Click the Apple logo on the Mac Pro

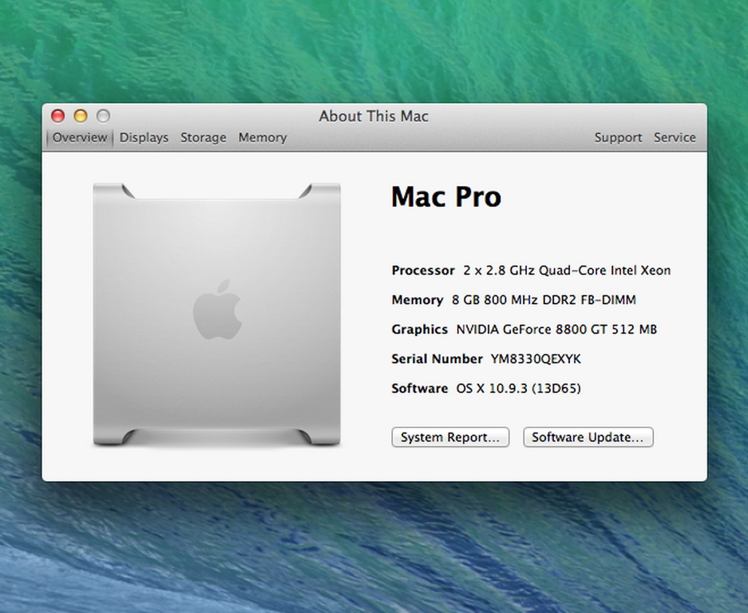click(x=217, y=310)
